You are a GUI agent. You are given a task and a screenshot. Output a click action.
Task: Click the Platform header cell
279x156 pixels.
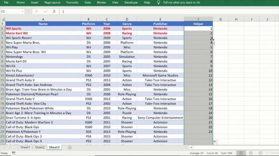88,24
